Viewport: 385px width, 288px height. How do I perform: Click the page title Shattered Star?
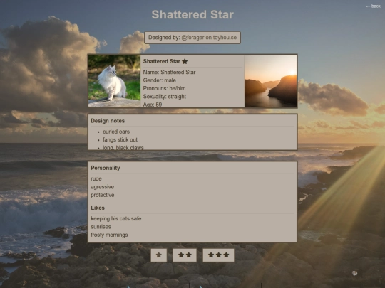[x=192, y=14]
